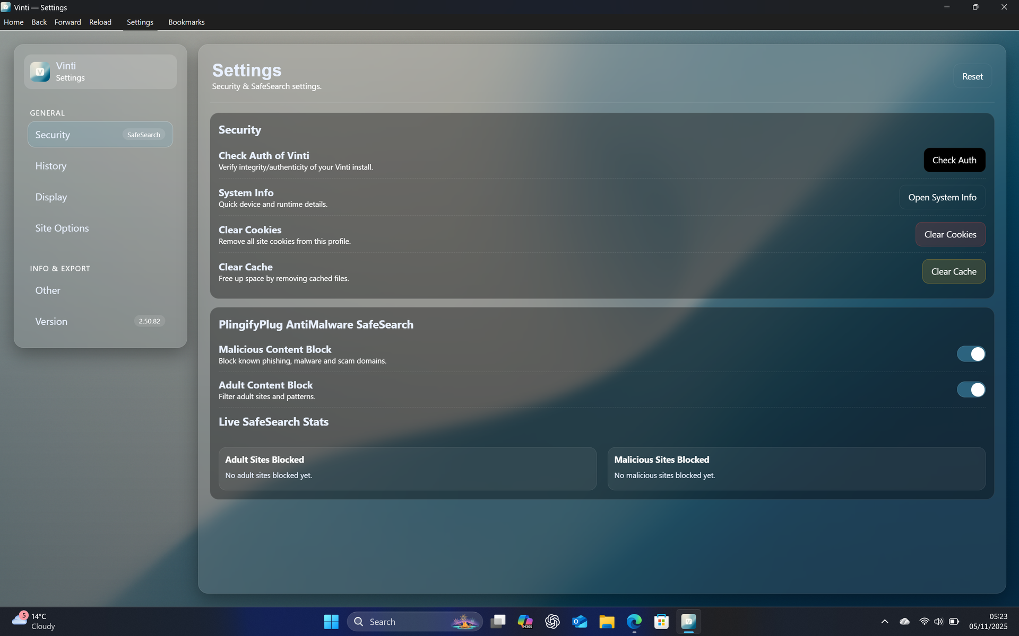Screen dimensions: 1019x636
Task: Click the taskbar Search box
Action: [403, 622]
